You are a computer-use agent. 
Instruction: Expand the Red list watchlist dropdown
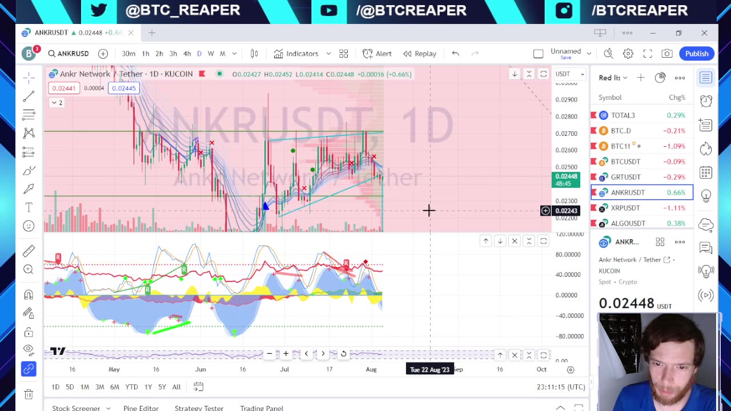coord(613,78)
